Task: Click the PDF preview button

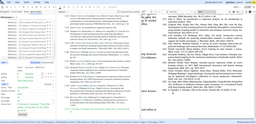Action: tap(247, 7)
